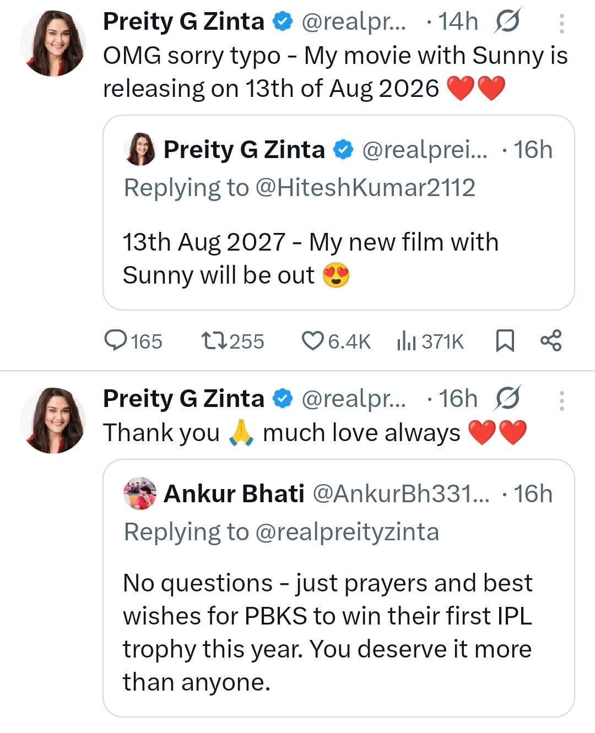
Task: Like the top tweet with heart icon
Action: (x=312, y=341)
